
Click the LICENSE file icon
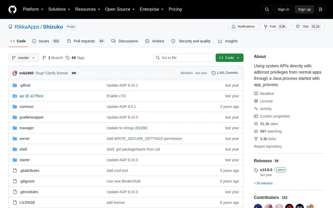(x=15, y=203)
